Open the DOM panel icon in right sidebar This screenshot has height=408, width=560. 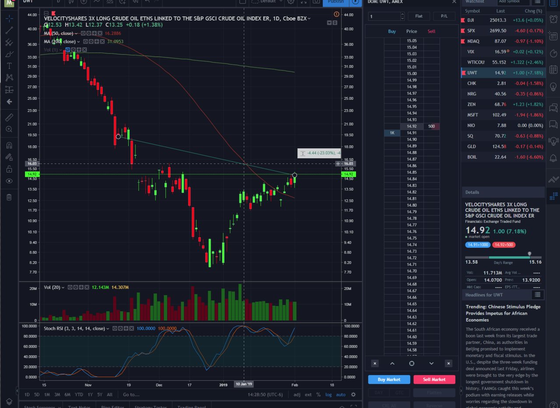click(x=553, y=196)
